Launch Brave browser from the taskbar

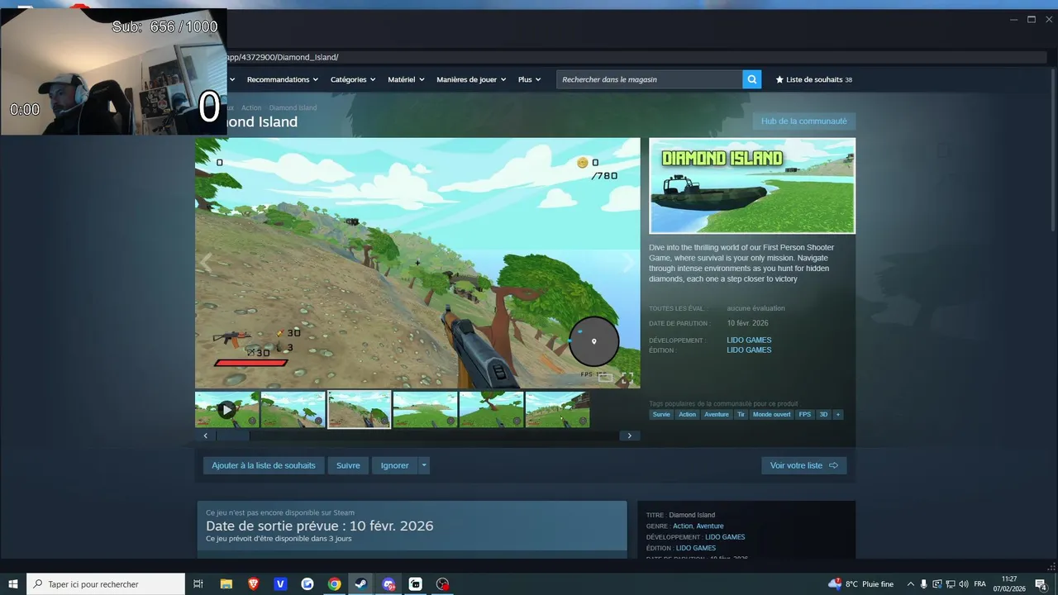click(253, 584)
